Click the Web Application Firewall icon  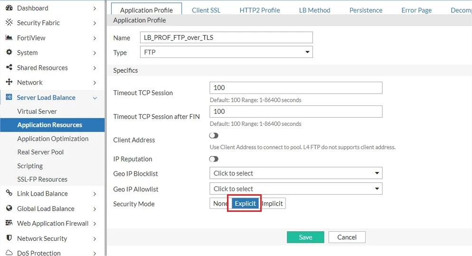[9, 223]
